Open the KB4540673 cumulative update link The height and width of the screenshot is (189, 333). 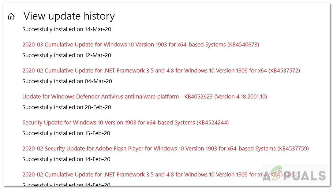[140, 45]
